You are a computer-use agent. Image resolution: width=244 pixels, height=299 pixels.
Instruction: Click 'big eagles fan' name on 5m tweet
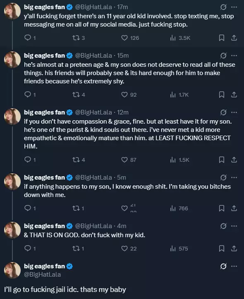tap(44, 177)
